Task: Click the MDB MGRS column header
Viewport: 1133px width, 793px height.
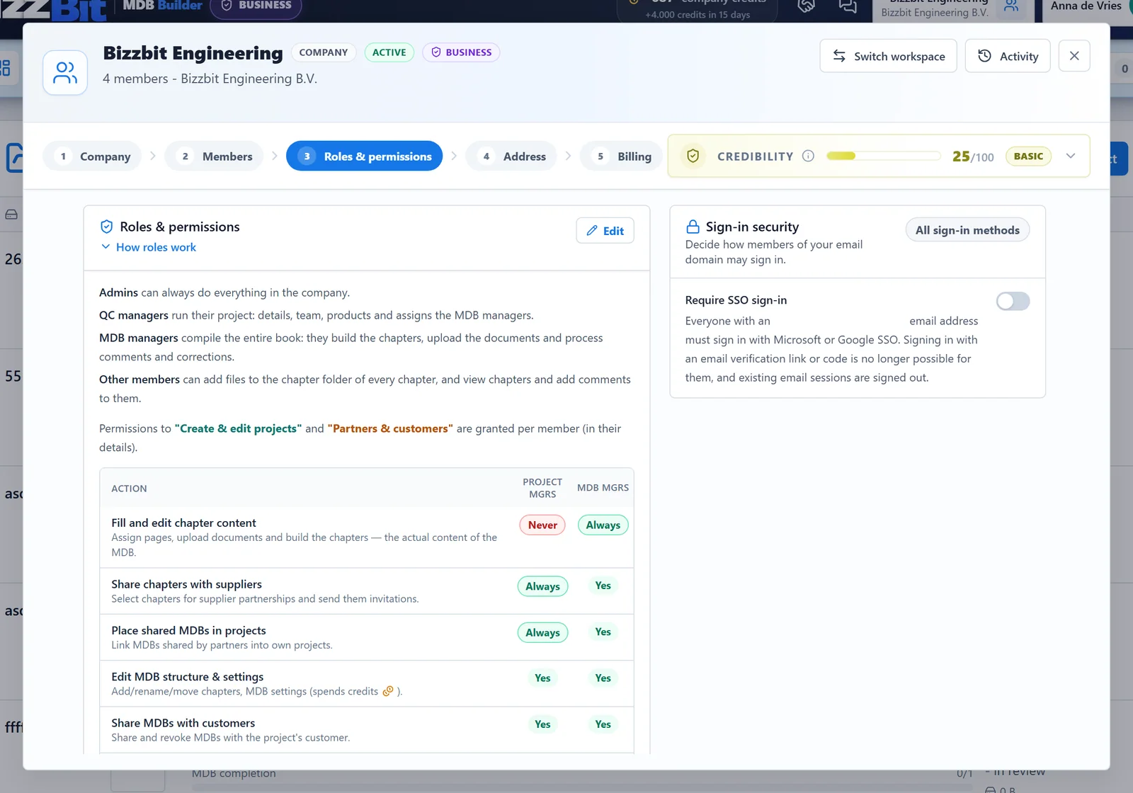Action: (x=603, y=488)
